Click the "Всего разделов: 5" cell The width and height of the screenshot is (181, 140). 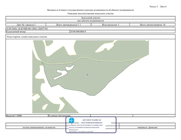[111, 25]
